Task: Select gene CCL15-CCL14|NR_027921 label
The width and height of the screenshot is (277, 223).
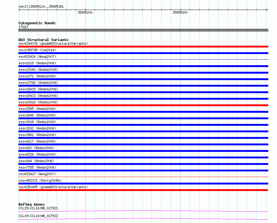Action: coord(38,208)
